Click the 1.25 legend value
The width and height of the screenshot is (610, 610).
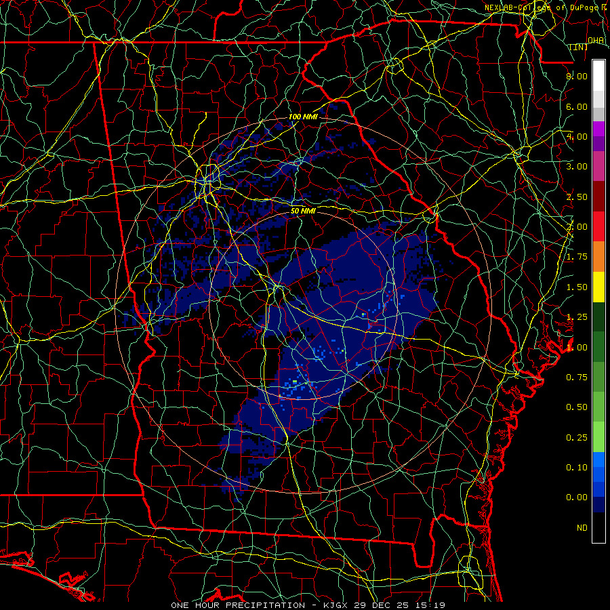(577, 317)
